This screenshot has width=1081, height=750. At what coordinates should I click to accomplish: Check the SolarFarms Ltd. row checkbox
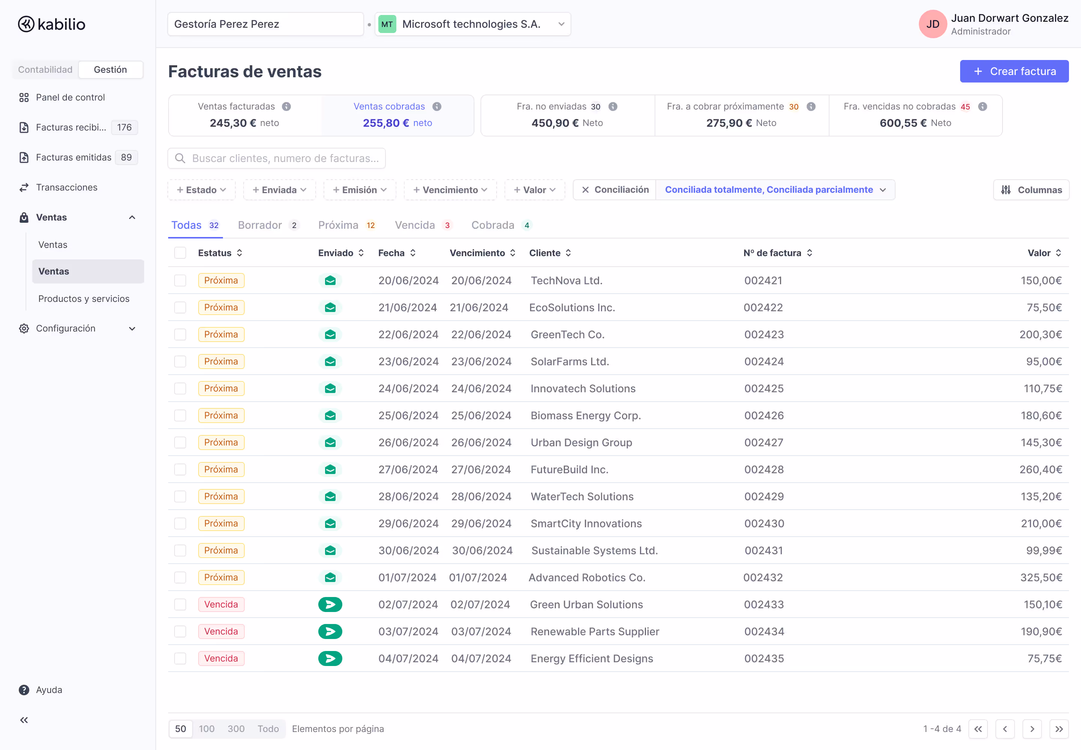coord(180,361)
